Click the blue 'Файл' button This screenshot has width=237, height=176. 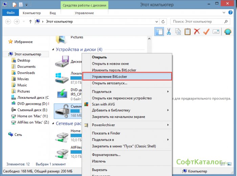10,13
